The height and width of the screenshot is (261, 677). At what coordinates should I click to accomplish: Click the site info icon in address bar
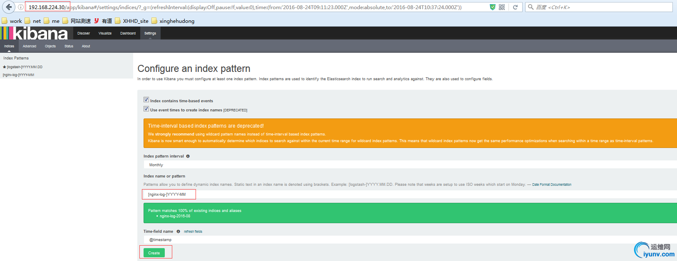click(x=20, y=7)
